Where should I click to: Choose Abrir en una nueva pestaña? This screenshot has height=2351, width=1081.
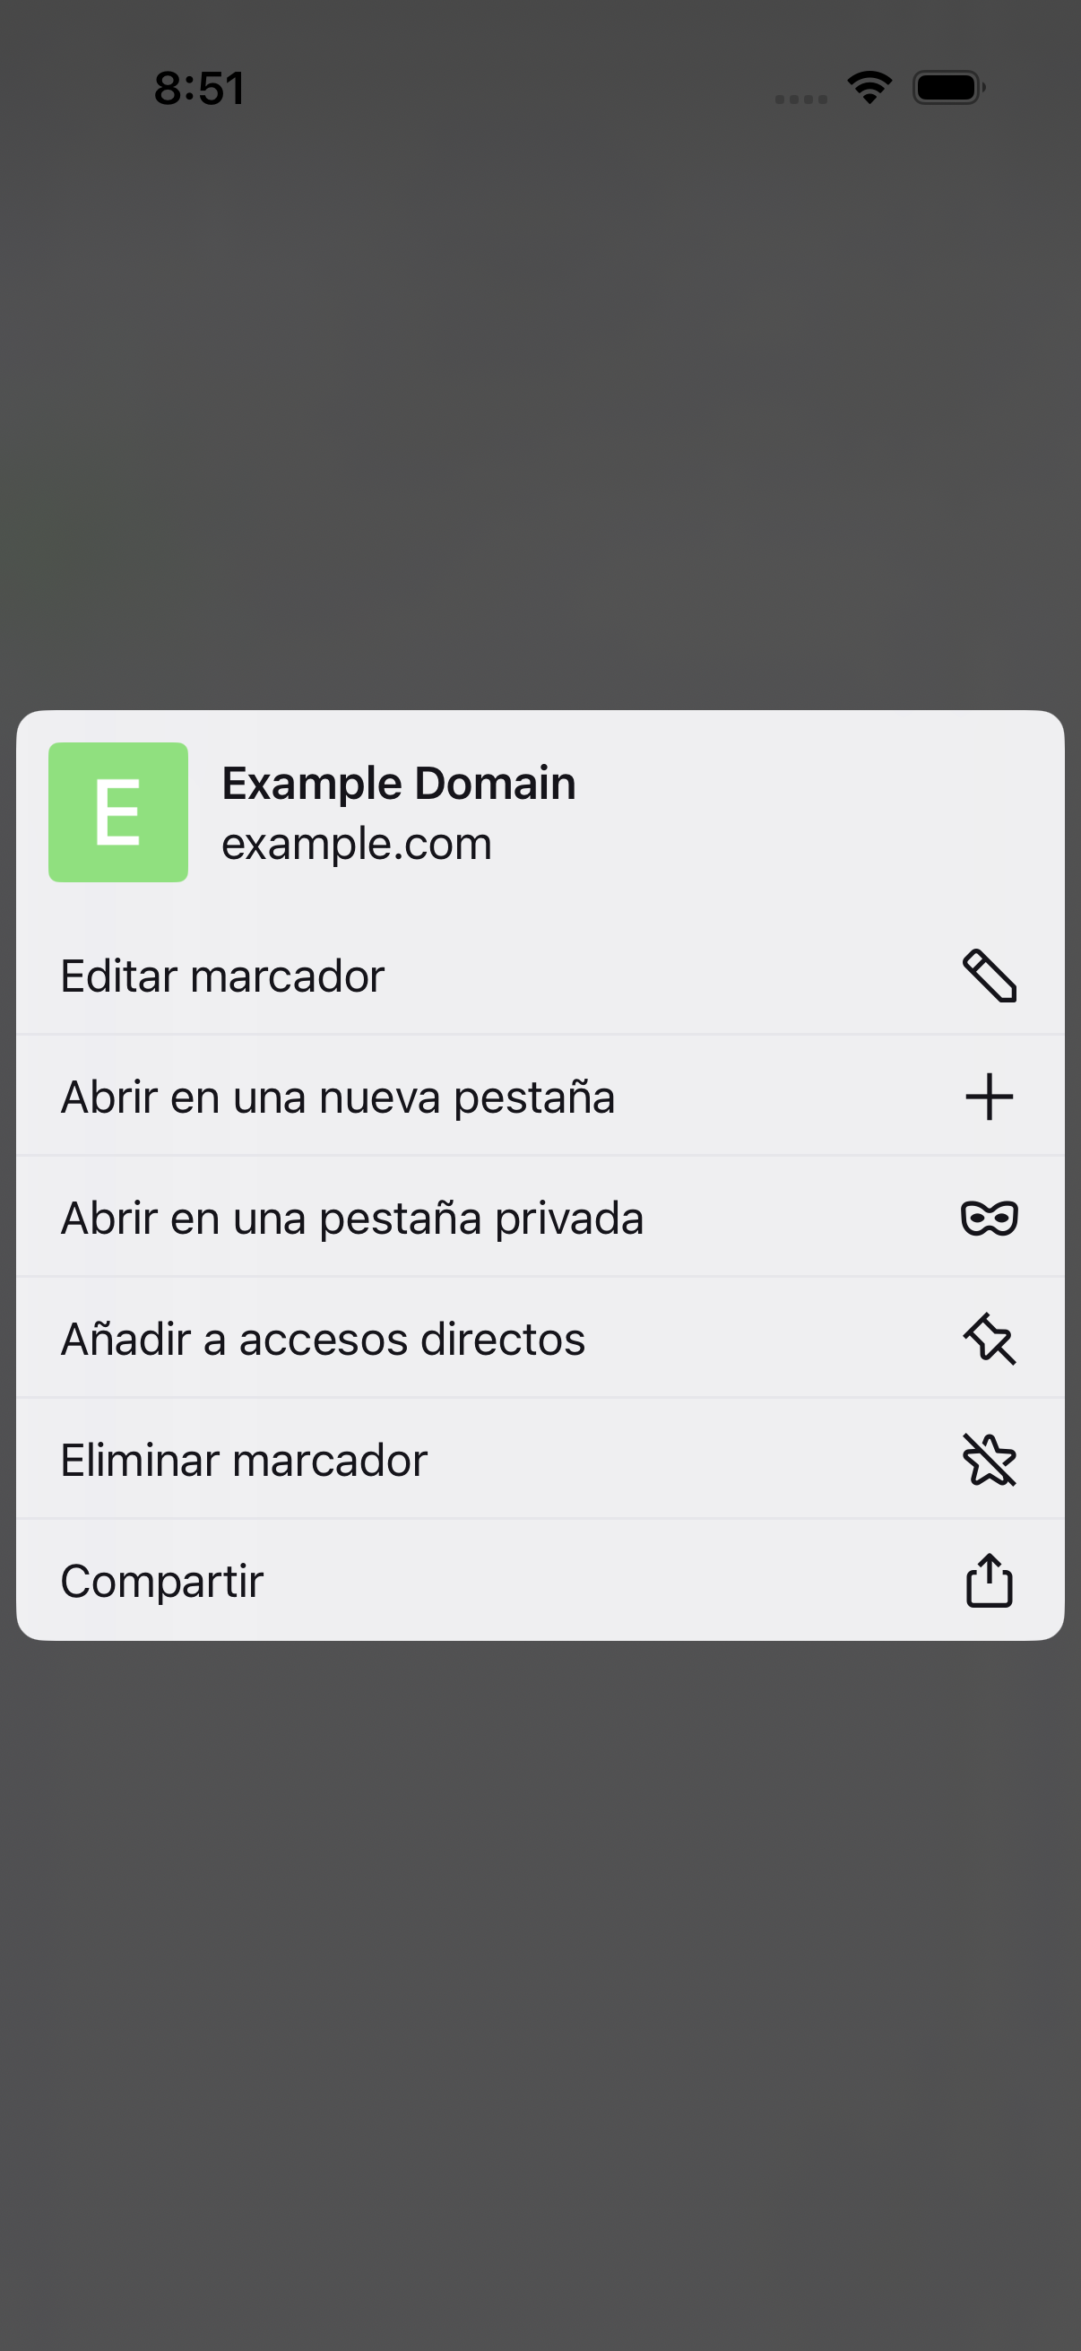(x=540, y=1096)
